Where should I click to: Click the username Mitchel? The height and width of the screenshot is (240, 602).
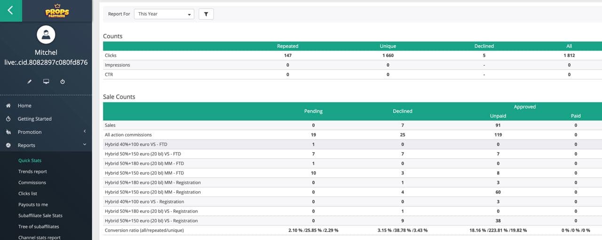(x=46, y=53)
